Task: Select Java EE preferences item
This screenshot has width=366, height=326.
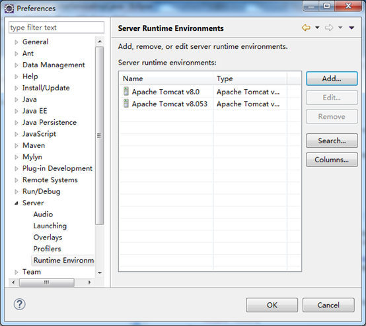Action: (34, 111)
